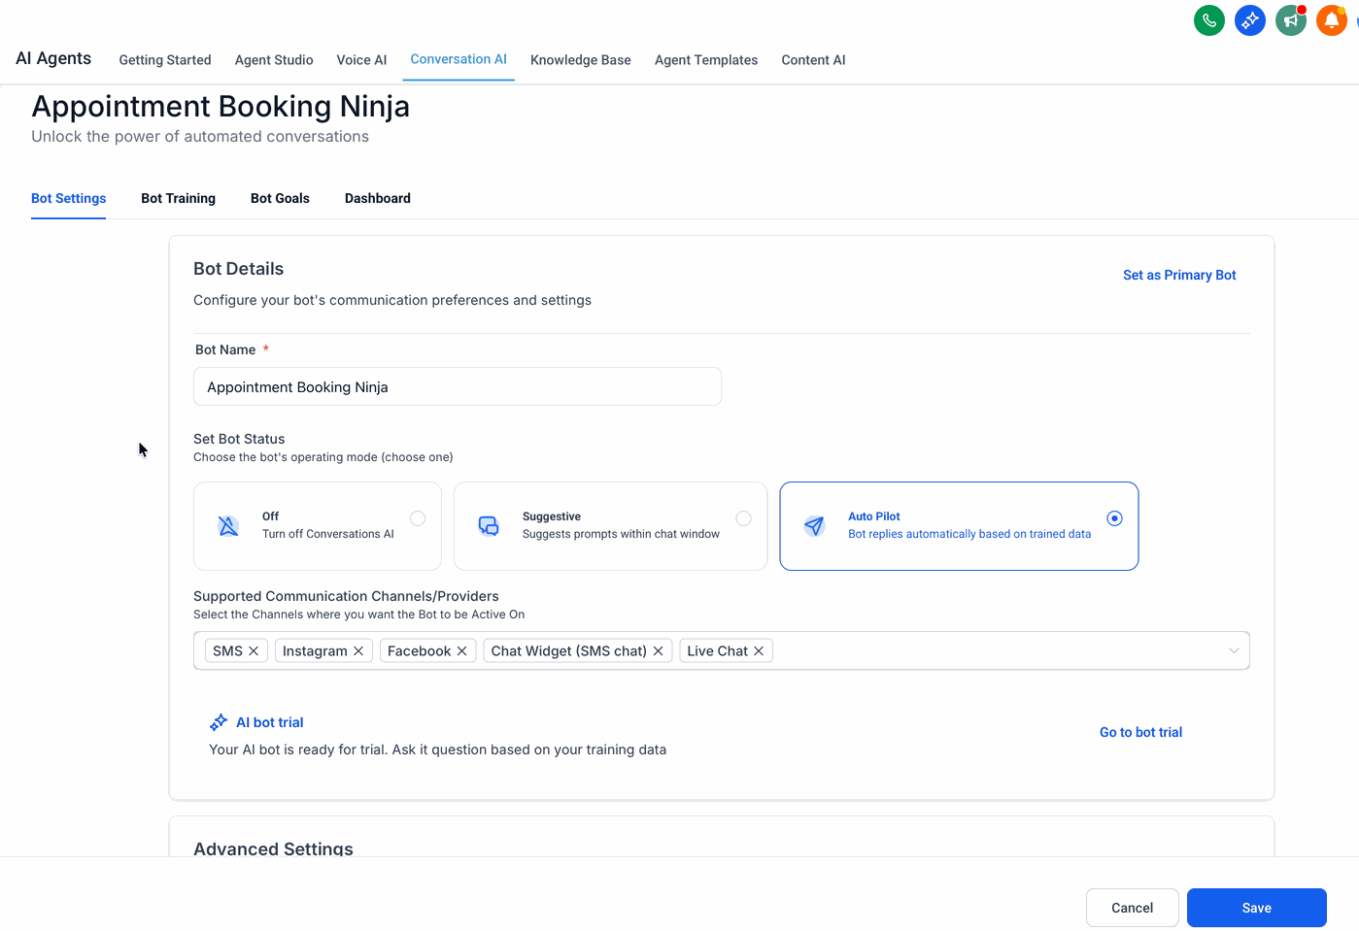
Task: Select the Auto Pilot radio button
Action: coord(1114,518)
